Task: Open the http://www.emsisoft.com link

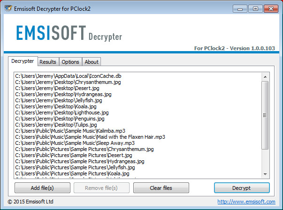Action: click(246, 202)
